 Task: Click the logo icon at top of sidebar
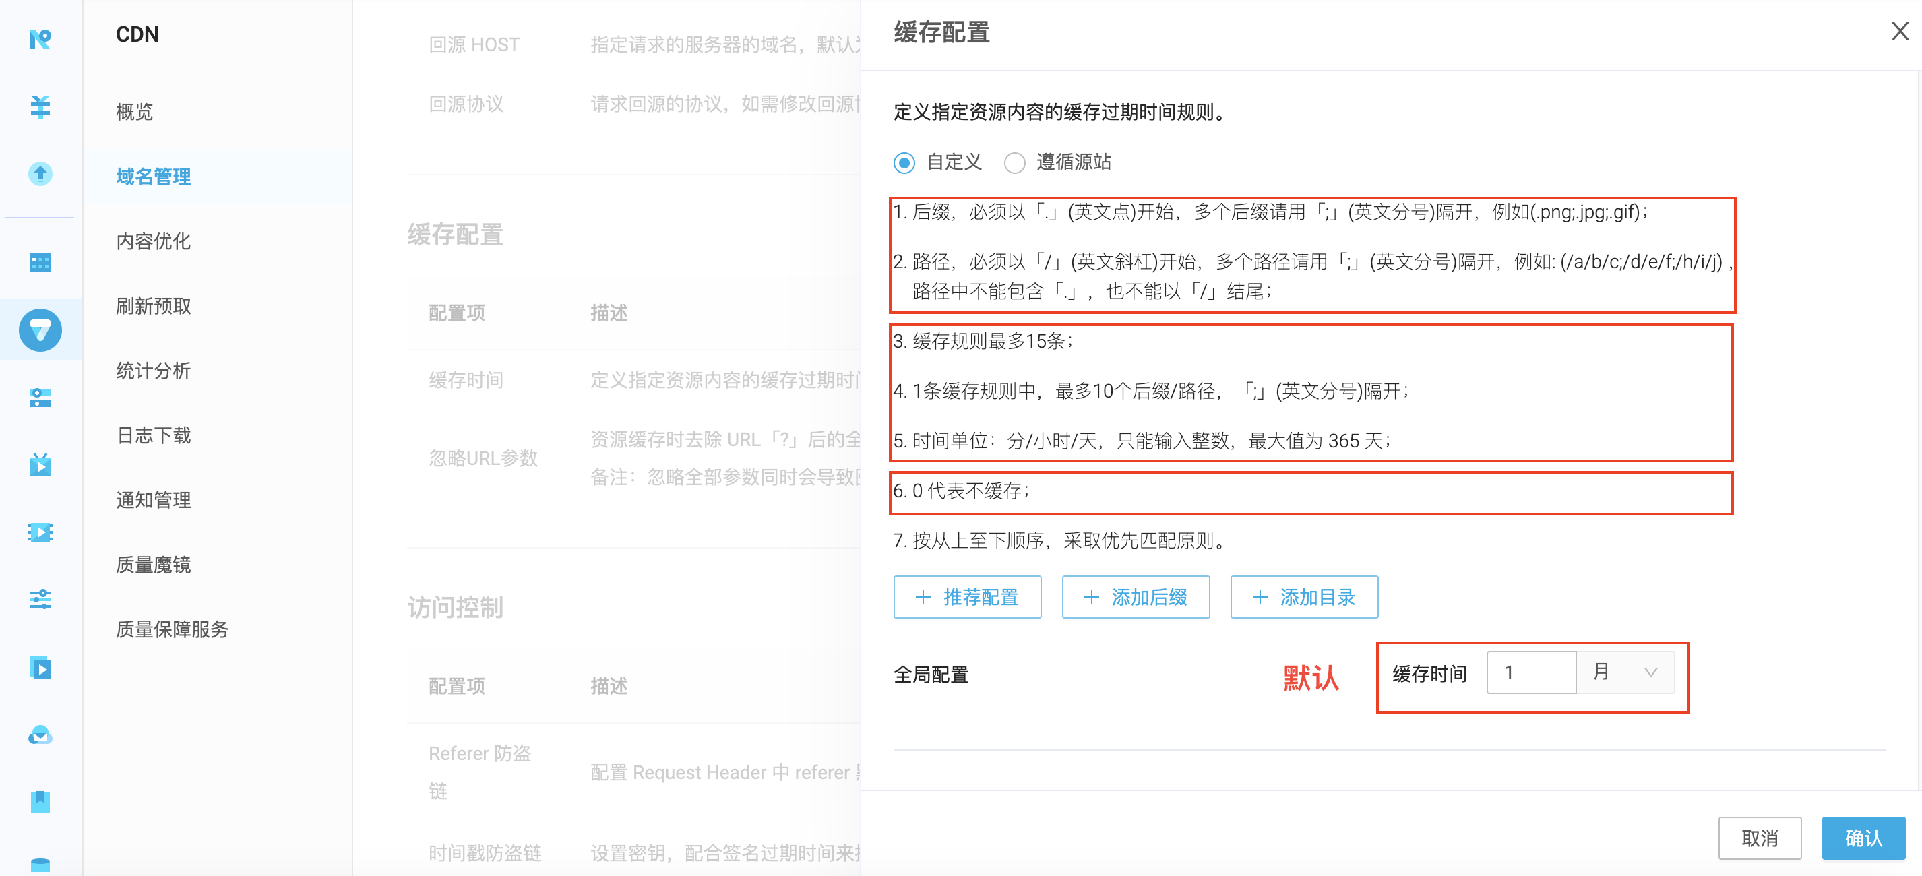[x=40, y=38]
